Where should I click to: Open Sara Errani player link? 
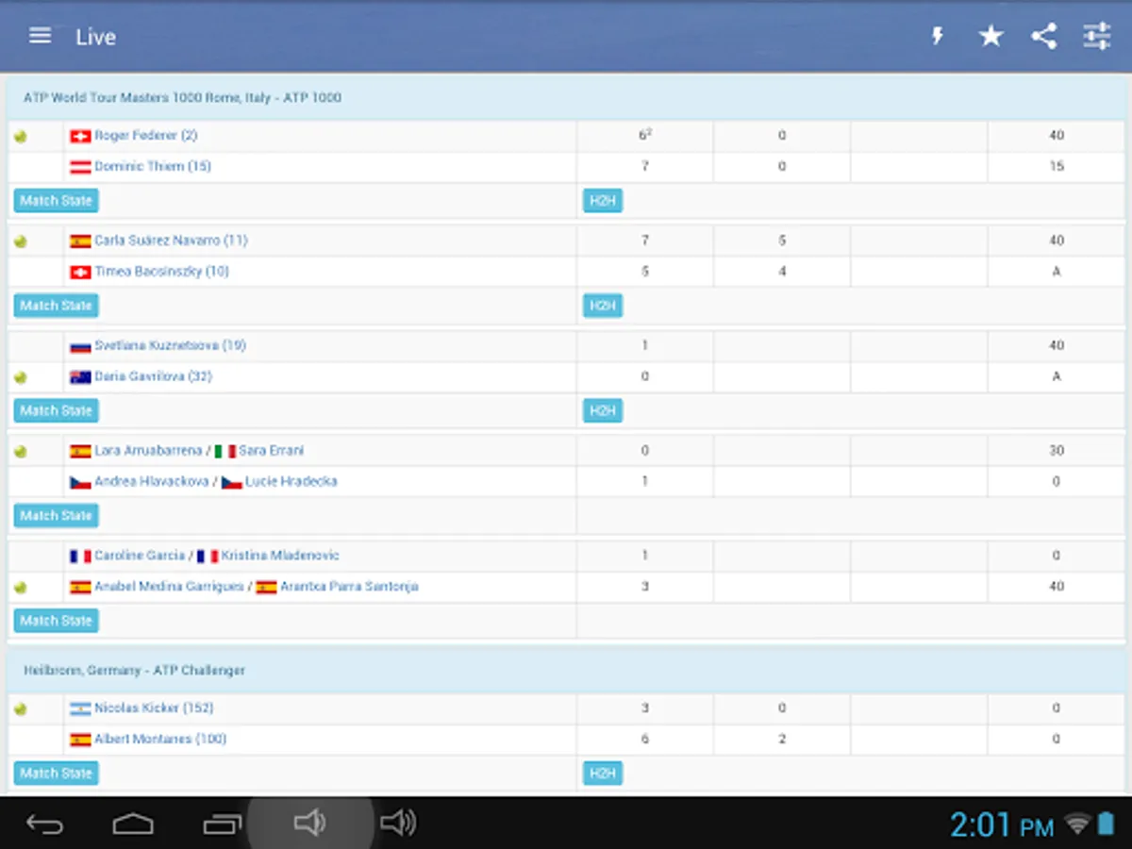pos(272,451)
